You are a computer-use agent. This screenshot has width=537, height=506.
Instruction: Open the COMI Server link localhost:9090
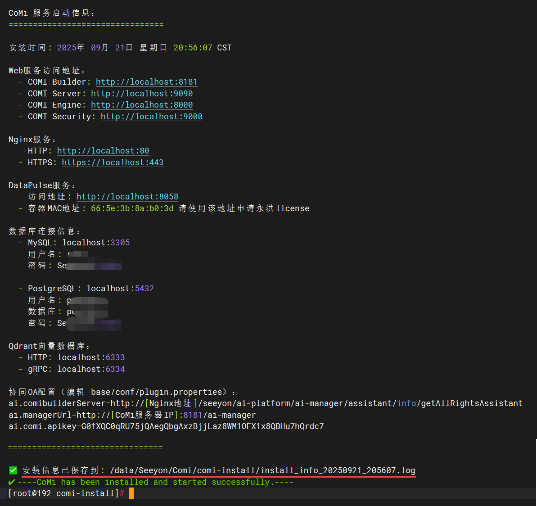point(142,94)
